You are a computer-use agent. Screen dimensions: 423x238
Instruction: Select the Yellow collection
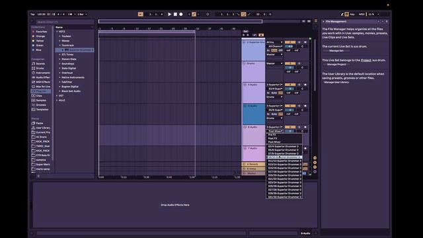(x=40, y=41)
